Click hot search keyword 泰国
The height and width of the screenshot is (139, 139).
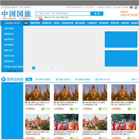pyautogui.click(x=46, y=17)
